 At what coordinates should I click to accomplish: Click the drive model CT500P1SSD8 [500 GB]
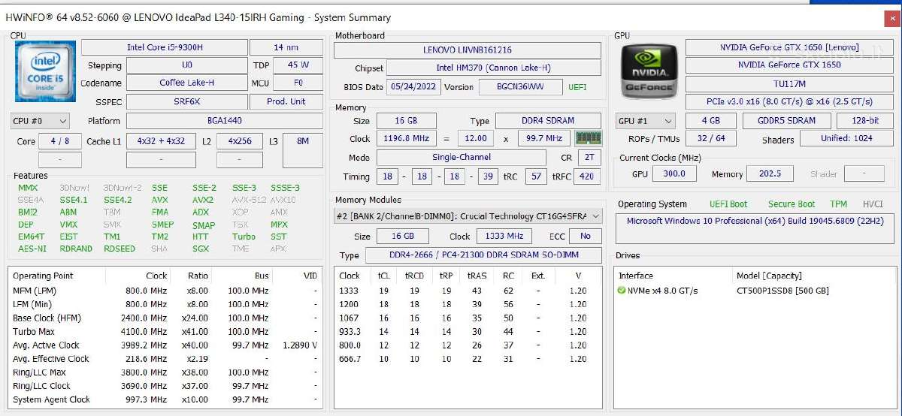[783, 291]
